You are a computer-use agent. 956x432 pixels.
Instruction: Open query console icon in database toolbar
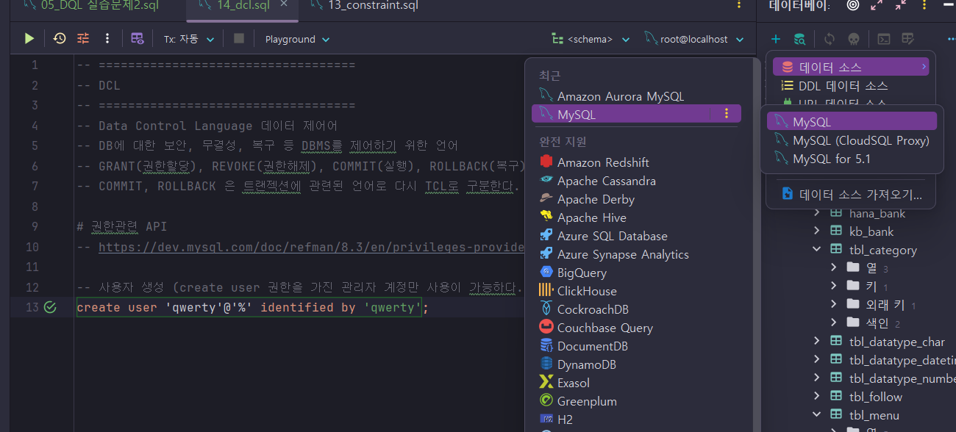pyautogui.click(x=885, y=38)
